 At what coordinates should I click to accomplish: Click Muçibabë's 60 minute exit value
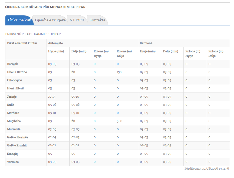(73, 121)
